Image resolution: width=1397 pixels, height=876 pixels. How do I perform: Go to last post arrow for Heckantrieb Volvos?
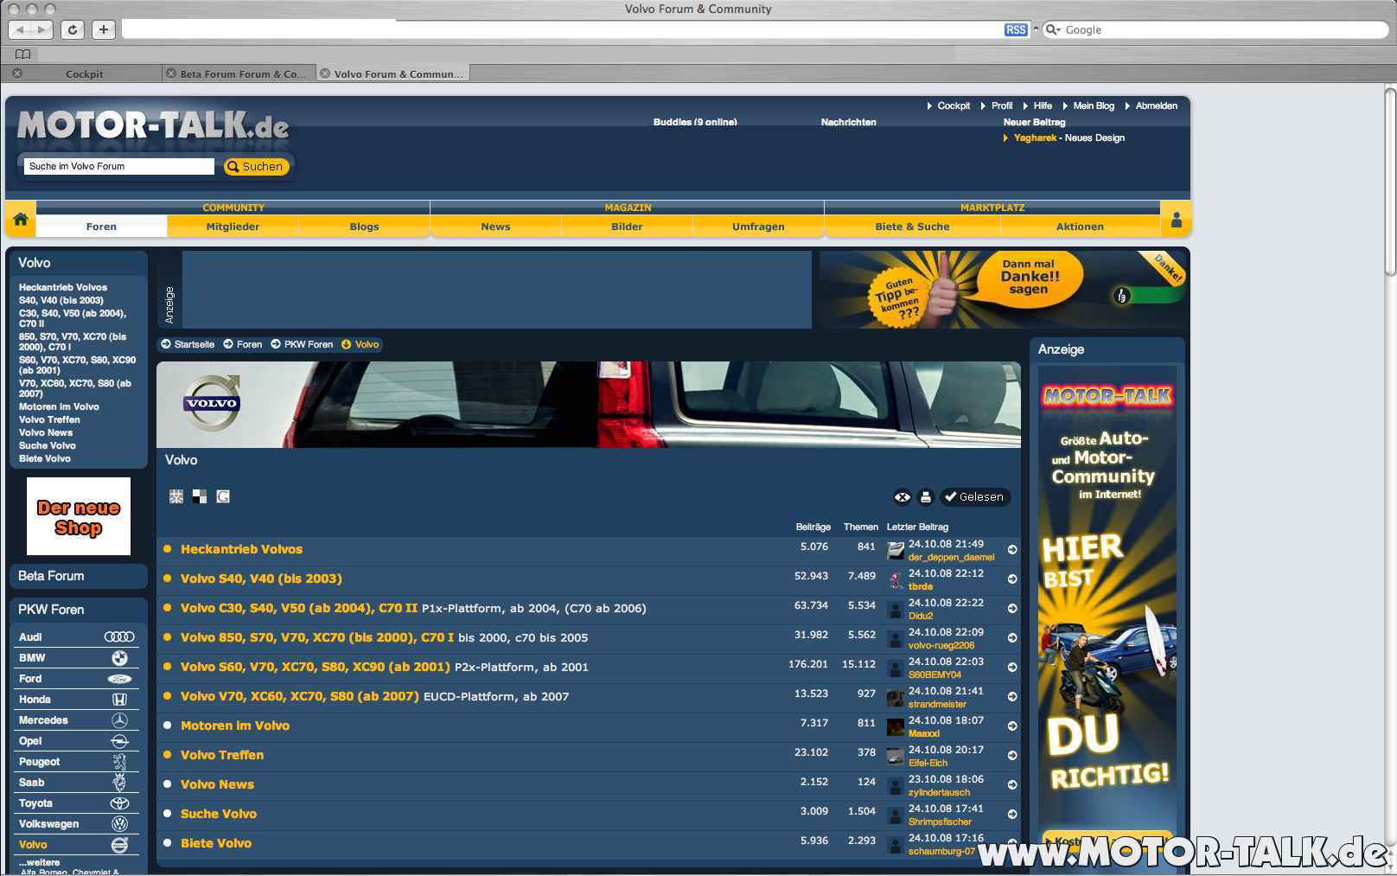(1012, 550)
